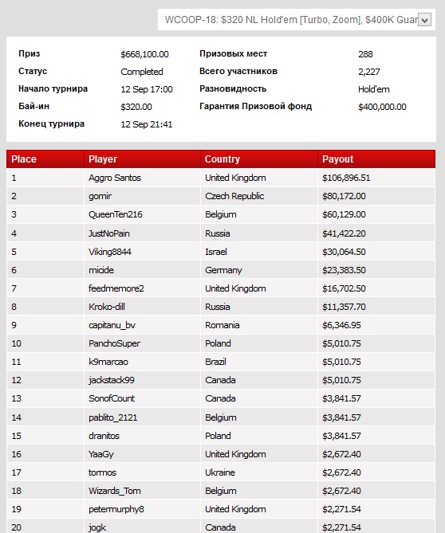Select the pablito_2121 player row
Image resolution: width=445 pixels, height=533 pixels.
[x=220, y=417]
